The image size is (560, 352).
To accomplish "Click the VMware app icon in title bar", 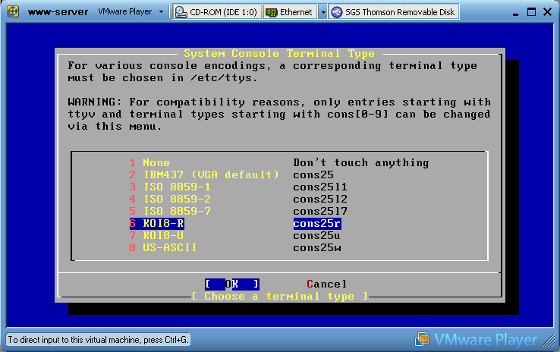I will coord(13,11).
